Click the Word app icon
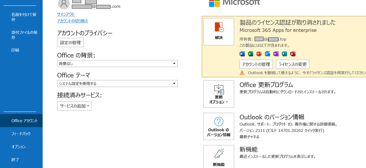The image size is (366, 168). [x=242, y=54]
